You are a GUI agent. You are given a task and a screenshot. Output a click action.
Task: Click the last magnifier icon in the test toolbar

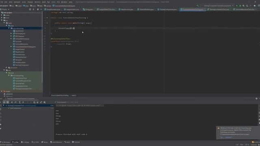click(45, 102)
